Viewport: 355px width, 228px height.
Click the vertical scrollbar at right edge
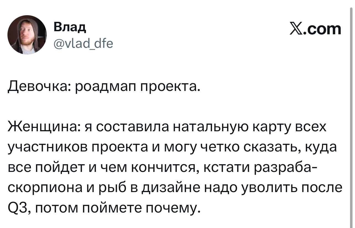pyautogui.click(x=351, y=111)
